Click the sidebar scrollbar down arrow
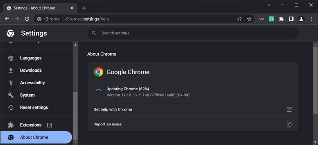The width and height of the screenshot is (318, 145). pos(75,142)
